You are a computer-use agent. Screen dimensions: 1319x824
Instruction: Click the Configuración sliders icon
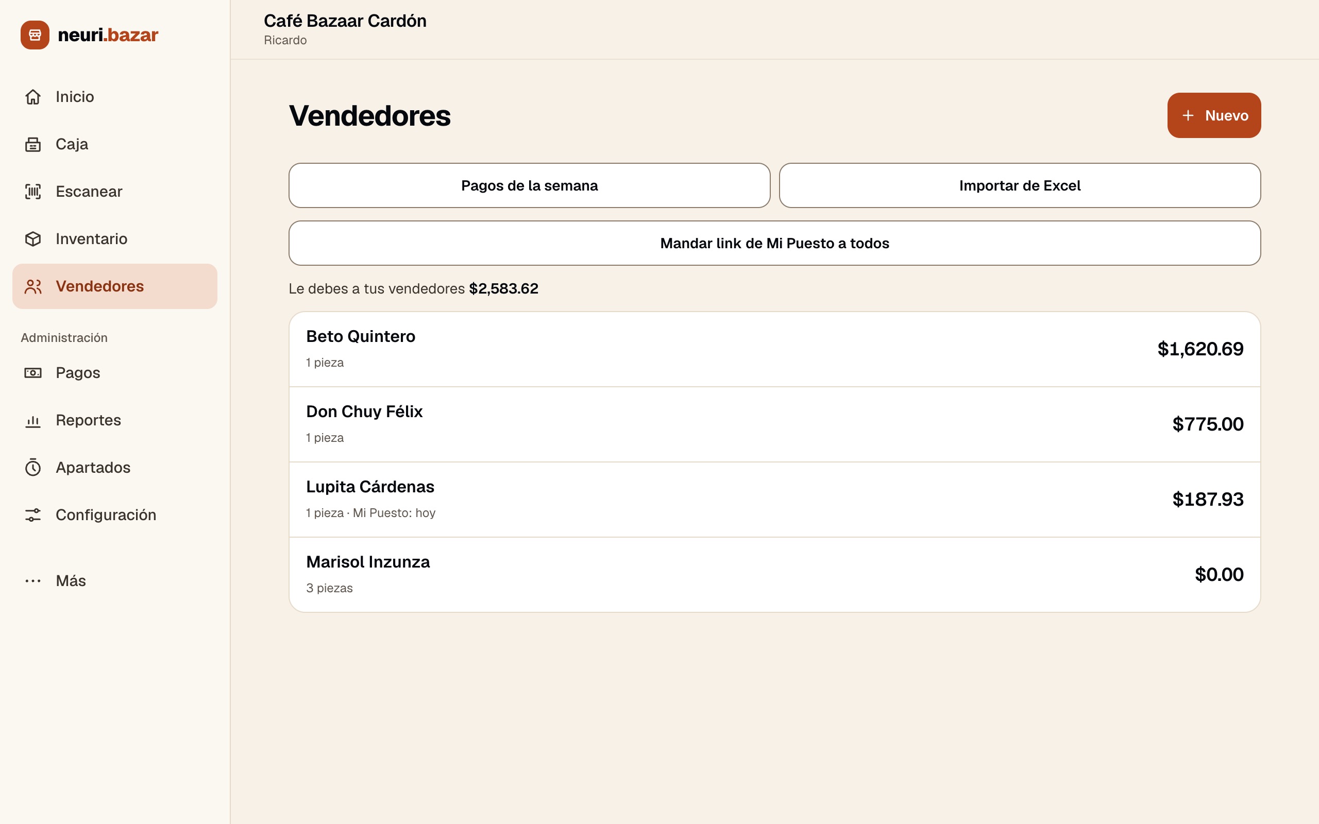click(x=32, y=515)
